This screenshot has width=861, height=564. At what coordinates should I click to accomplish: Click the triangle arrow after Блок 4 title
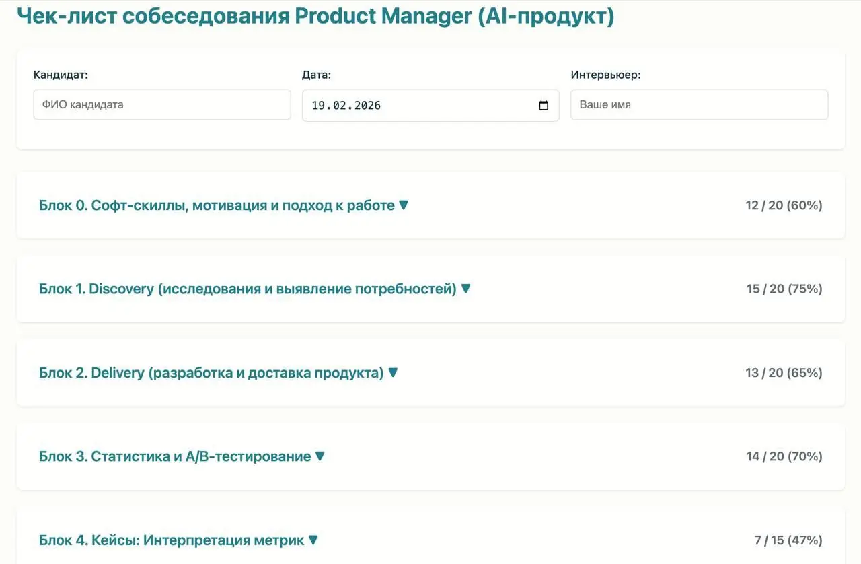coord(313,540)
